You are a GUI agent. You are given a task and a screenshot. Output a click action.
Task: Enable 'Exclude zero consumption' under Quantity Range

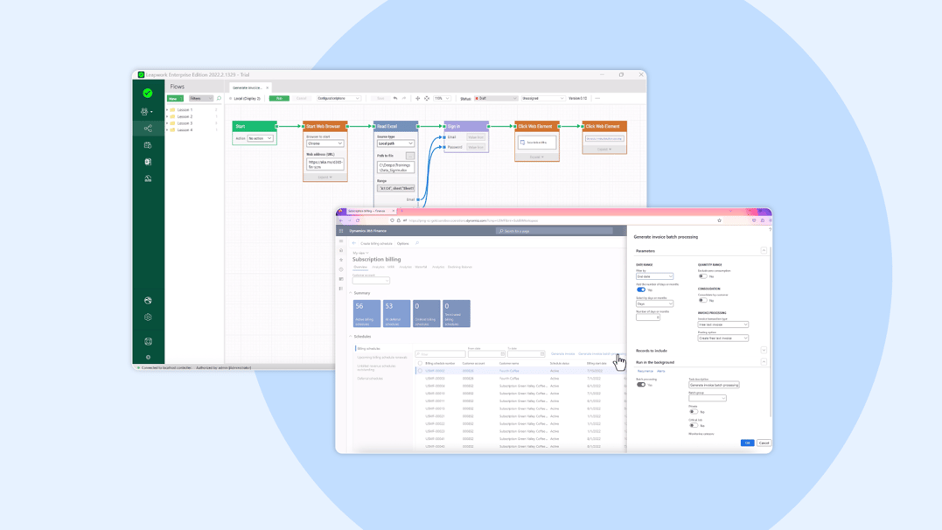(x=703, y=276)
